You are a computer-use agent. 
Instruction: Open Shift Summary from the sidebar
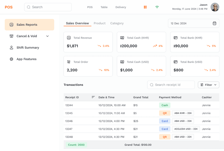(28, 48)
